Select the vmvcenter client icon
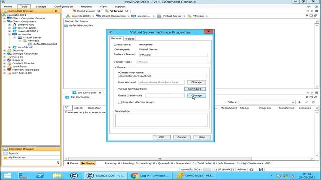The height and width of the screenshot is (180, 321). (x=15, y=34)
